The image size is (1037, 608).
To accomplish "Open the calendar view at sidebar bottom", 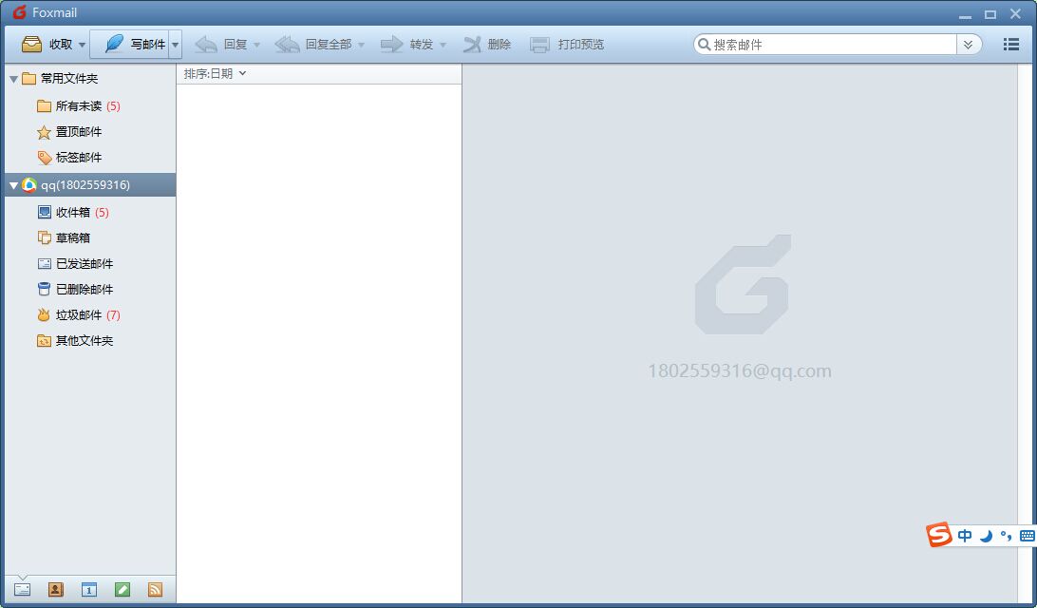I will pos(88,590).
